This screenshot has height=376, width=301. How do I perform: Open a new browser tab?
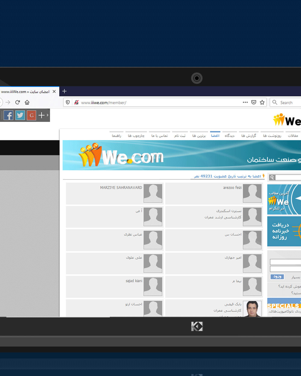pyautogui.click(x=64, y=91)
